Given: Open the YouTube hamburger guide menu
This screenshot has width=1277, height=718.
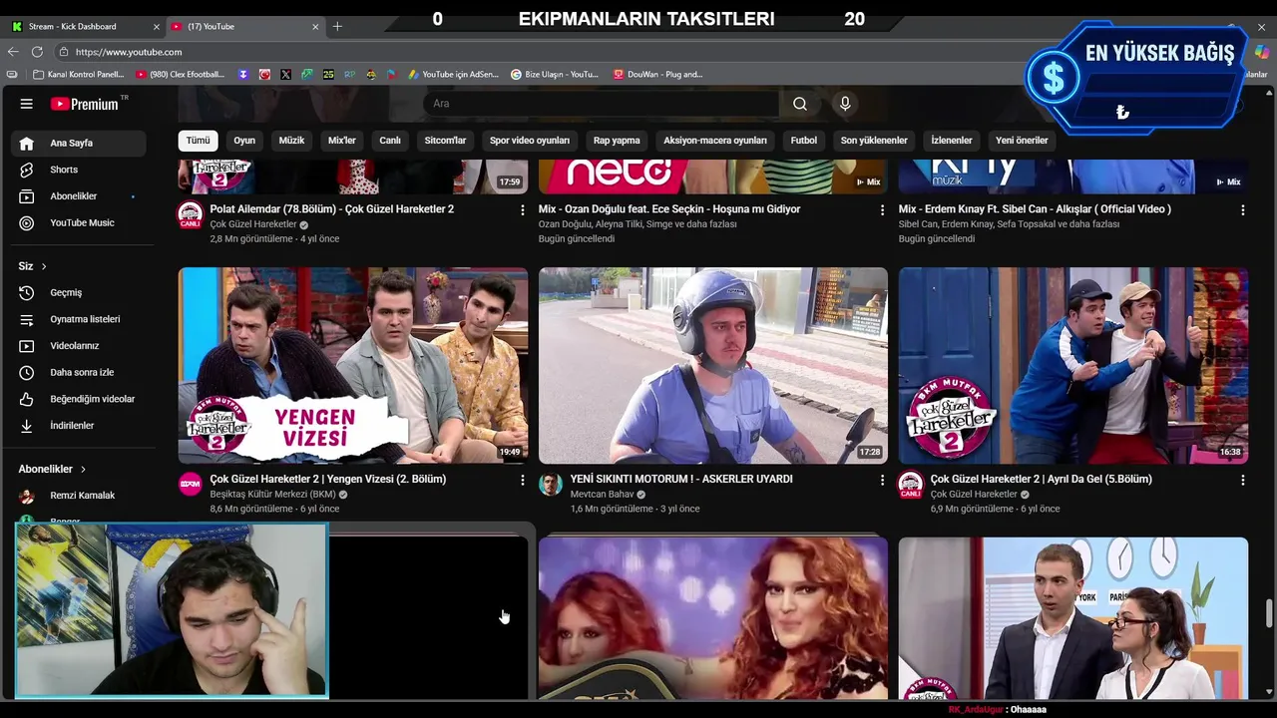Looking at the screenshot, I should 27,104.
